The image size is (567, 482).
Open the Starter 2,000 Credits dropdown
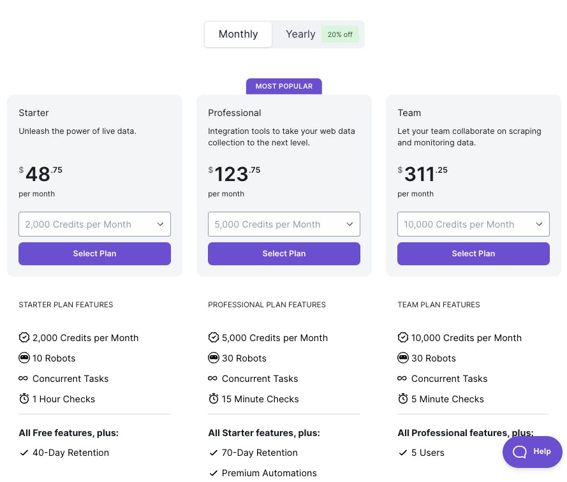pos(94,224)
